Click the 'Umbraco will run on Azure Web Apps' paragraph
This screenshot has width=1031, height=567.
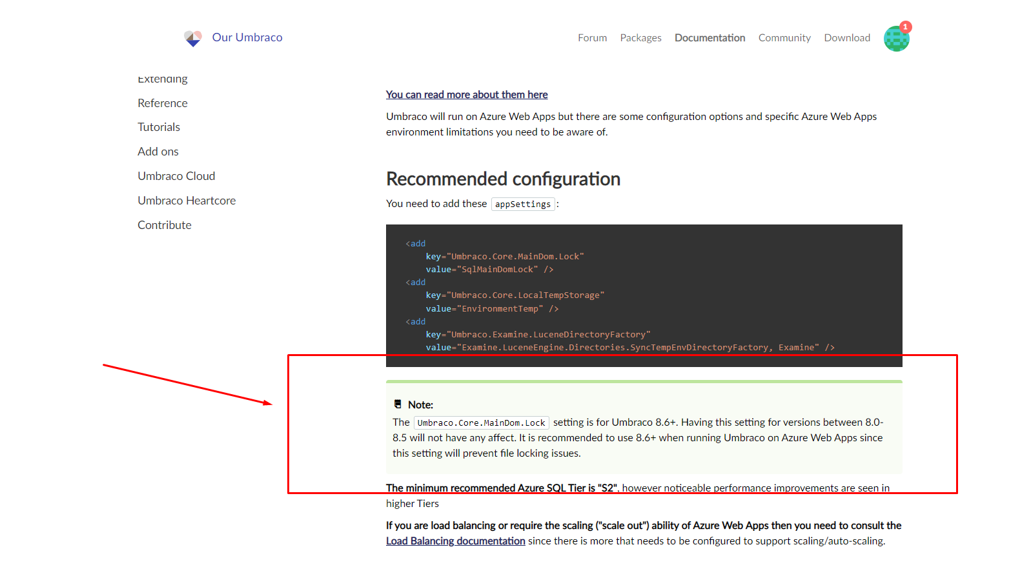(631, 124)
